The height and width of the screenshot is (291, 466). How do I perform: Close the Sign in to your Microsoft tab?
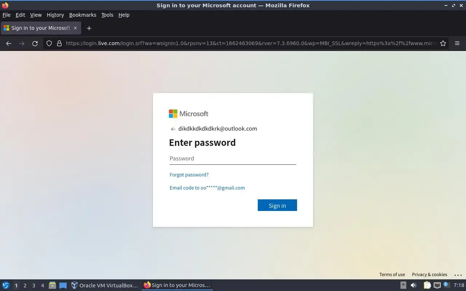click(x=75, y=28)
